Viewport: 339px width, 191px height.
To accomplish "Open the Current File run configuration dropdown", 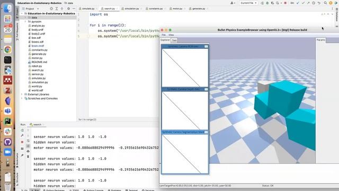I will point(248,3).
